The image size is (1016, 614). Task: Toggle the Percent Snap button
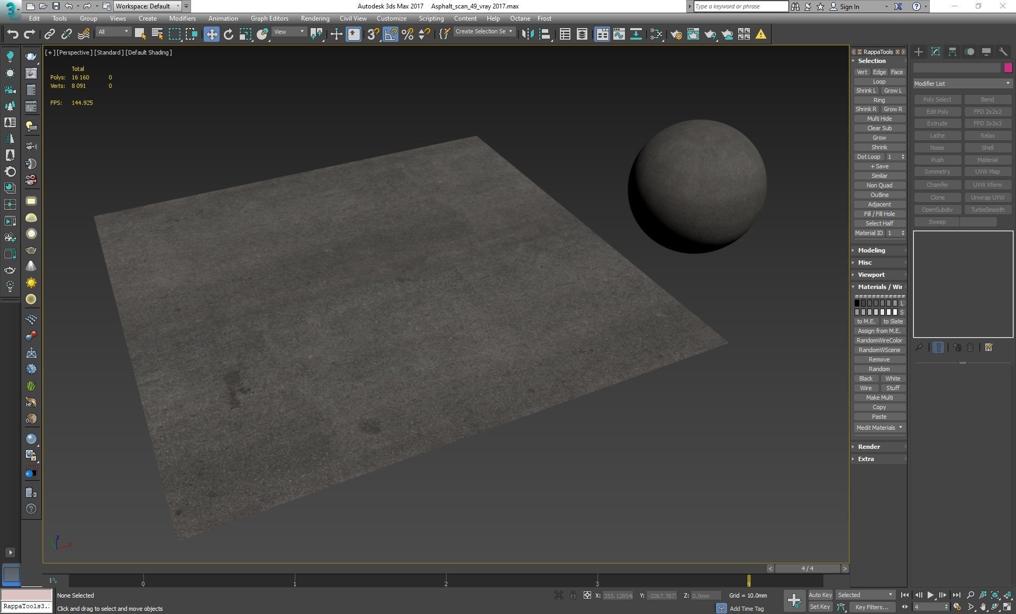pos(407,34)
